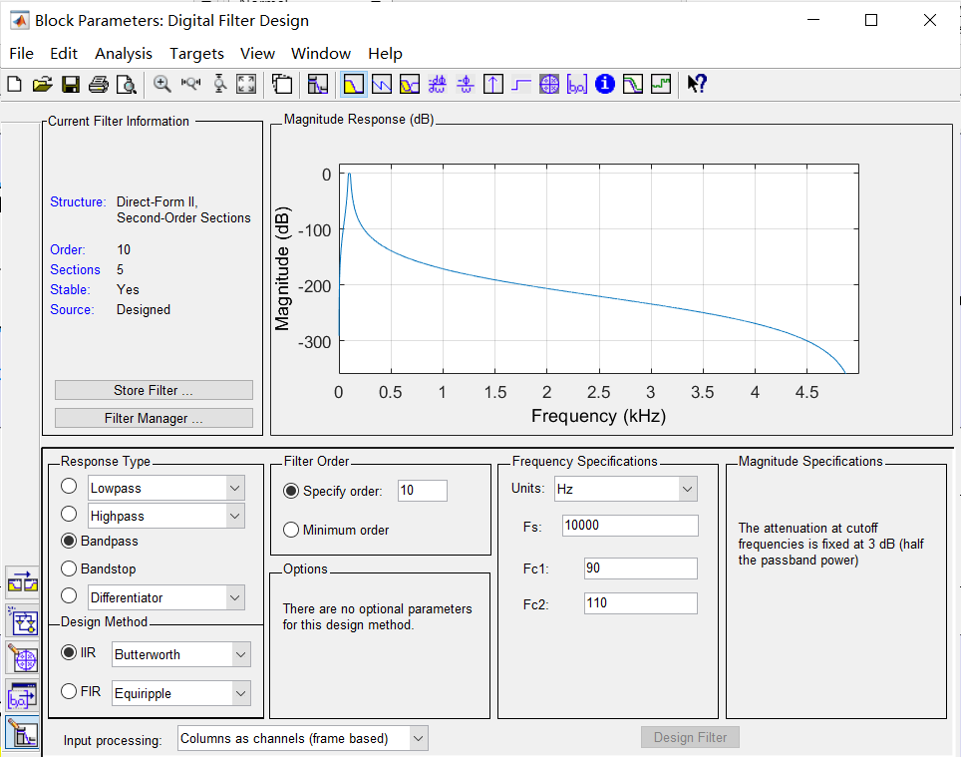Edit the Fc1 frequency field

[x=640, y=568]
